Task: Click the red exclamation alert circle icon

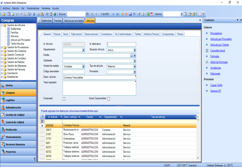Action: (200, 14)
